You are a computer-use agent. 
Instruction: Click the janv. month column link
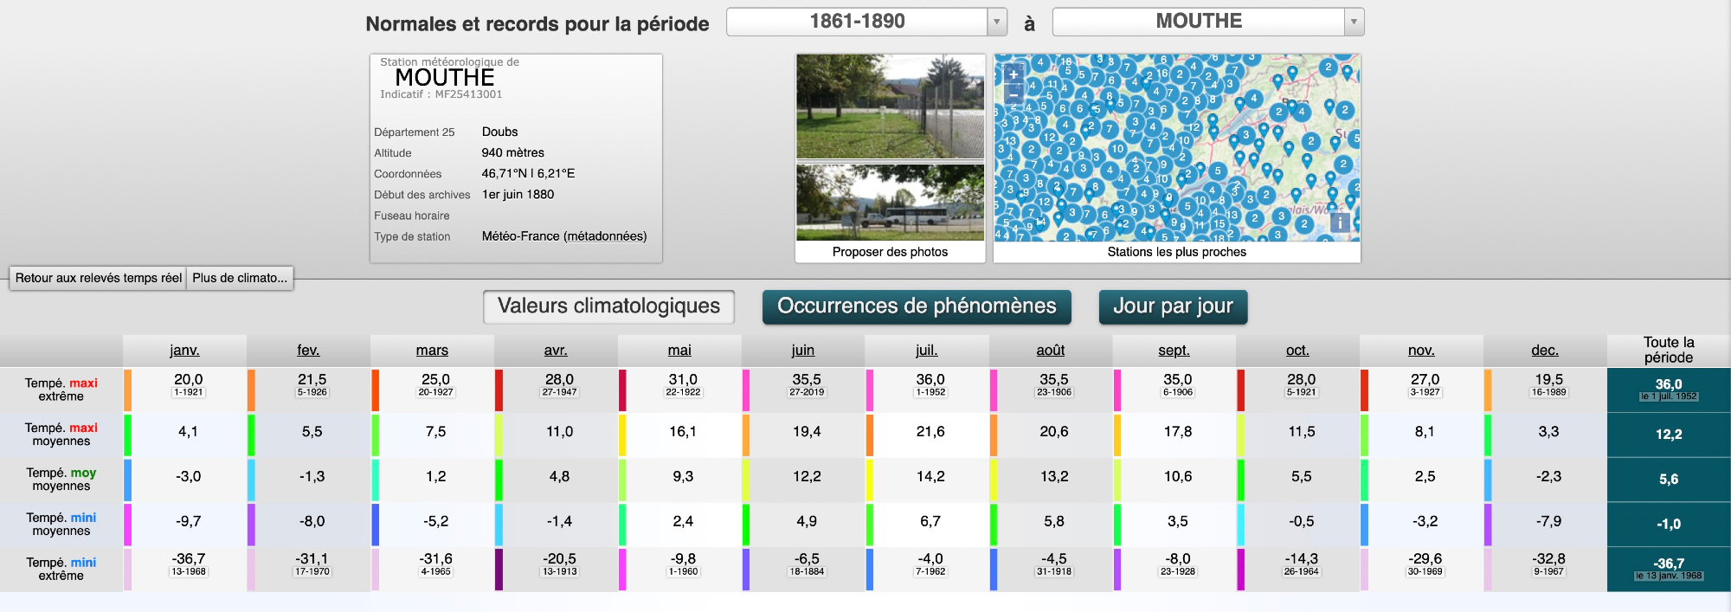(x=184, y=350)
